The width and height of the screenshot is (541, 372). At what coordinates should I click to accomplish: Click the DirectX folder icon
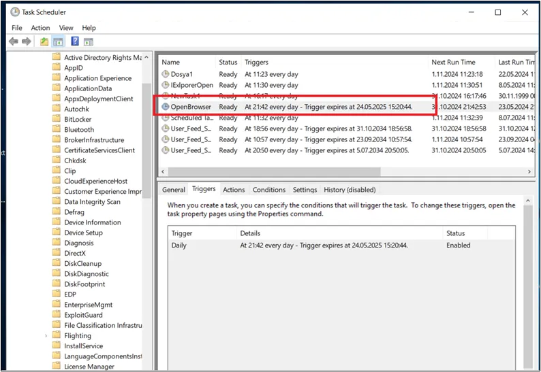pyautogui.click(x=57, y=253)
